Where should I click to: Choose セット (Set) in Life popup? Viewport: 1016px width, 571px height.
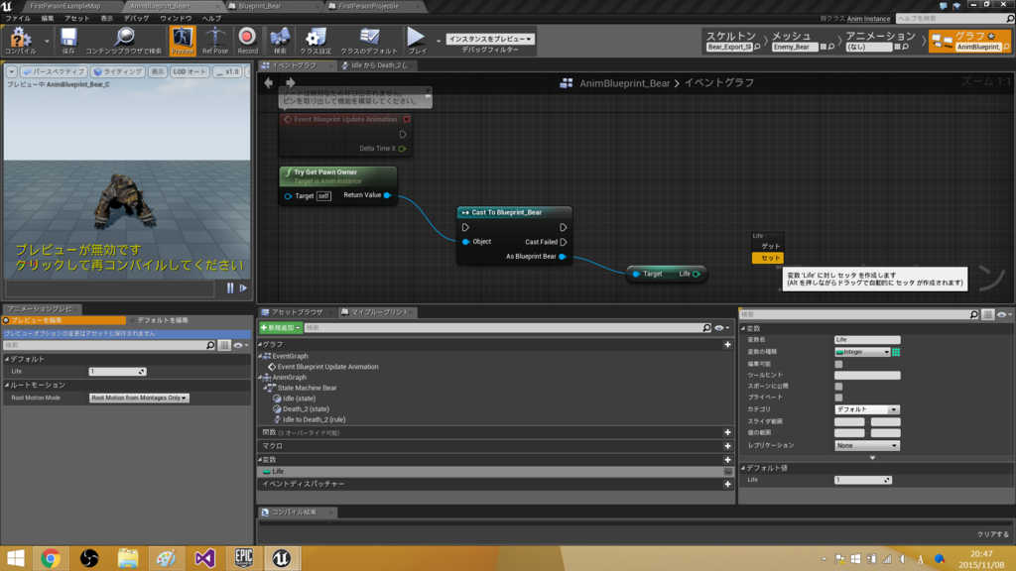click(x=768, y=259)
